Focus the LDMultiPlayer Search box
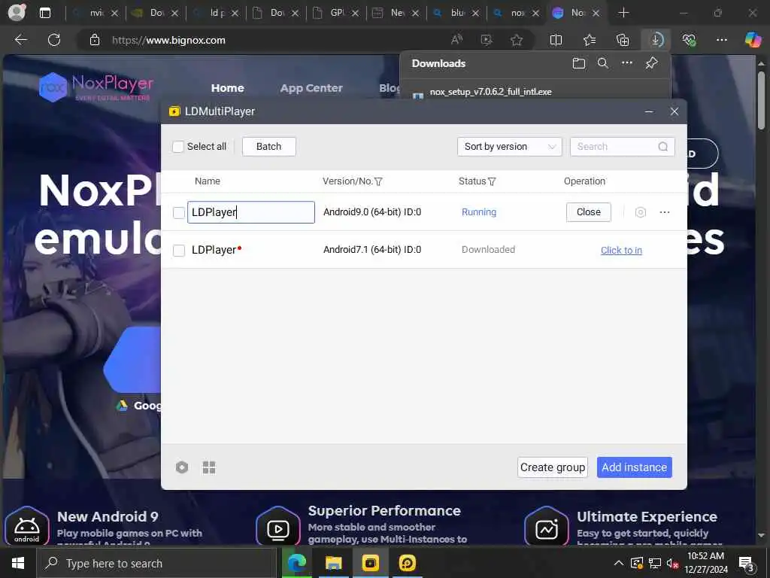The width and height of the screenshot is (770, 578). pyautogui.click(x=622, y=147)
